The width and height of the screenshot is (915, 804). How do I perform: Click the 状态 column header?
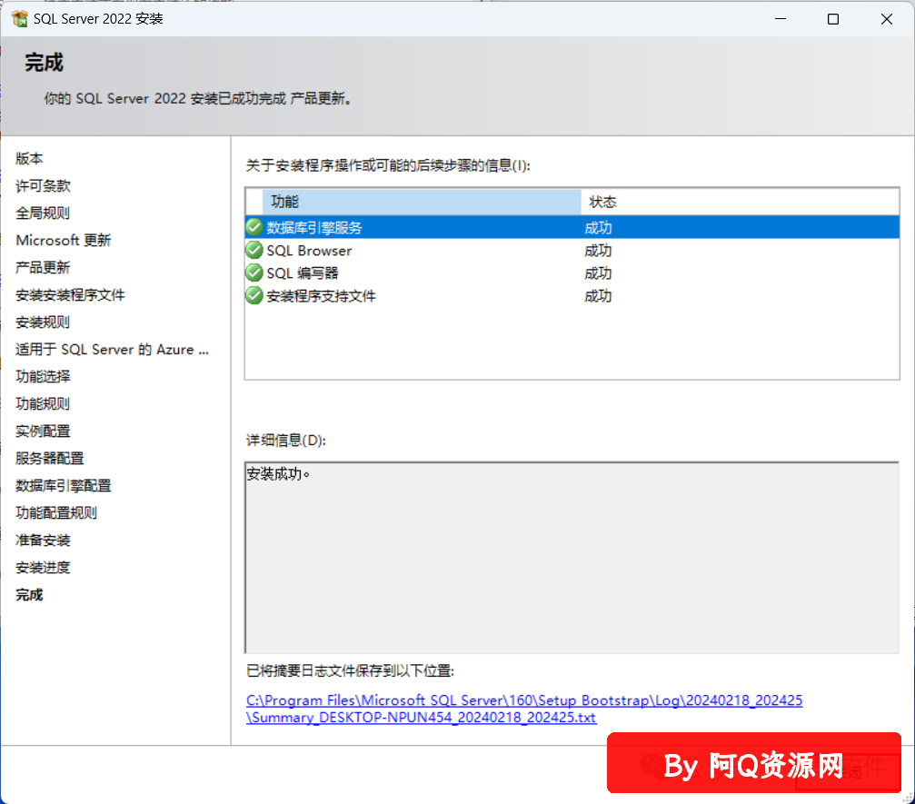(x=740, y=202)
